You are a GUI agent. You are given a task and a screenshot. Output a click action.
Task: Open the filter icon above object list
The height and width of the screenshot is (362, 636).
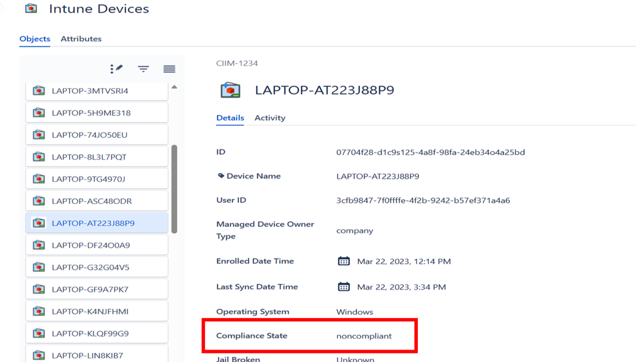(x=144, y=69)
